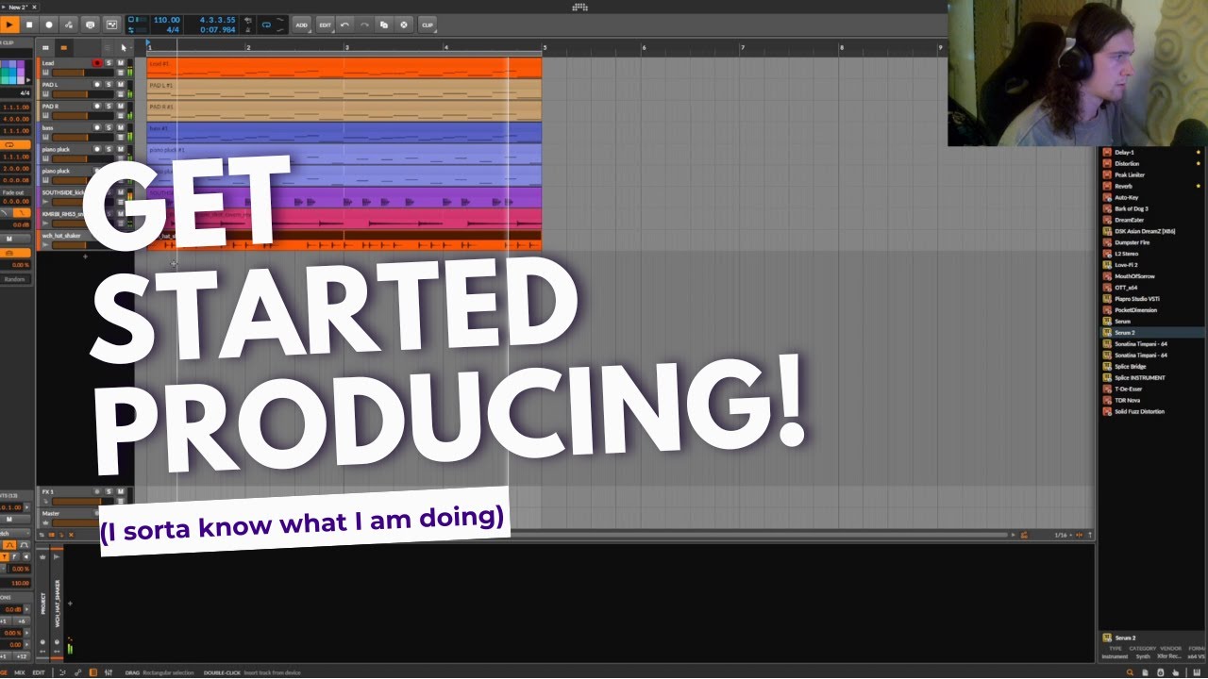Click the arranger automation curve icon
Viewport: 1208px width, 679px height.
pyautogui.click(x=111, y=24)
